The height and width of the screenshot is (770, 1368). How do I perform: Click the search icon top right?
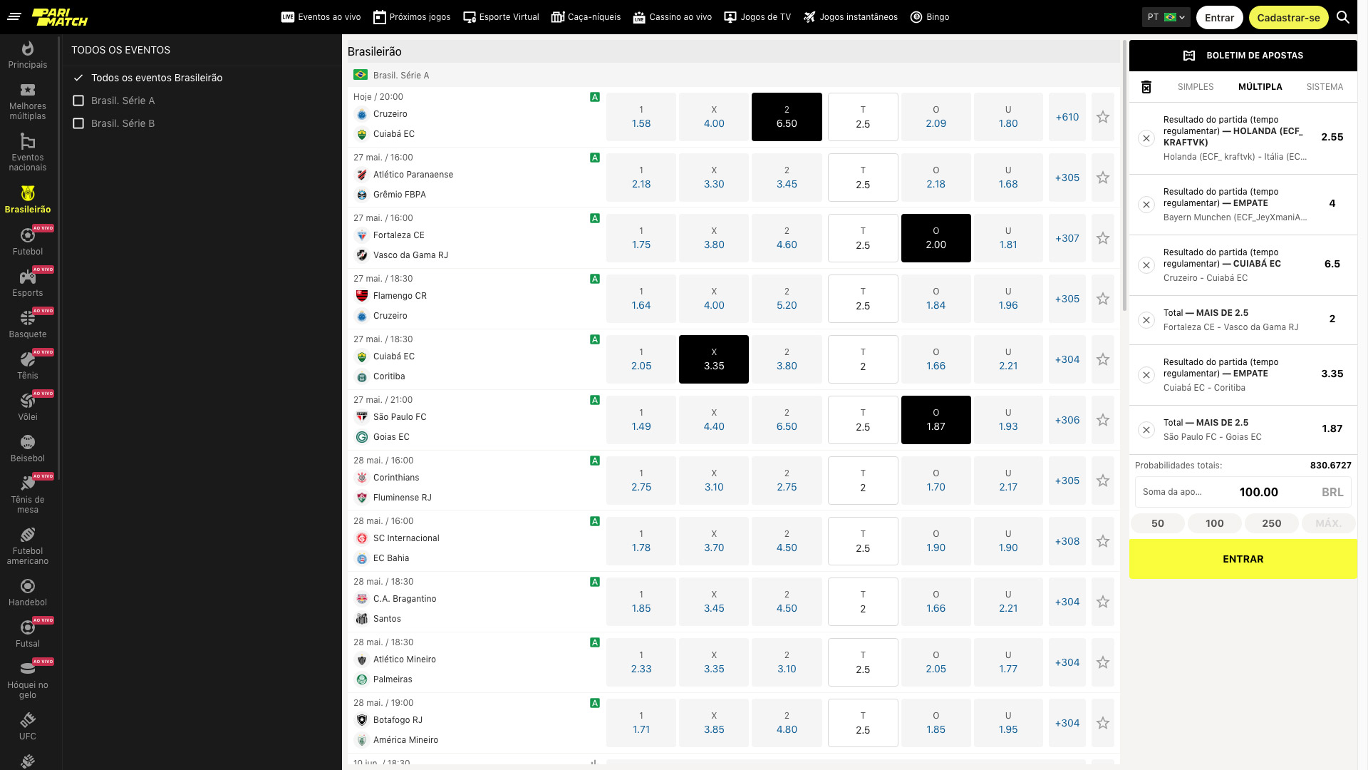(1344, 17)
